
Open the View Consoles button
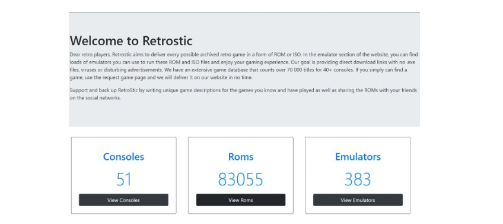(x=123, y=200)
